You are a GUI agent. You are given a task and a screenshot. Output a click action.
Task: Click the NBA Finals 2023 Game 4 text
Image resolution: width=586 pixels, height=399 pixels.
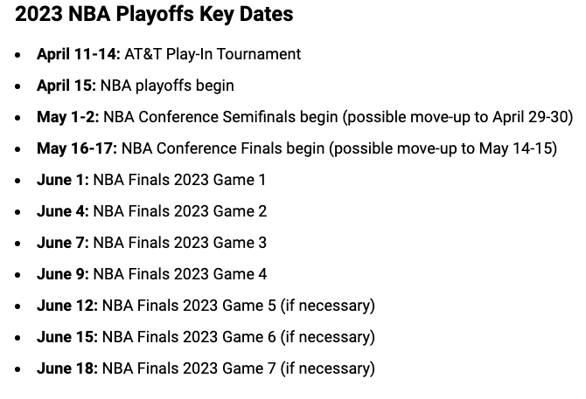[180, 274]
